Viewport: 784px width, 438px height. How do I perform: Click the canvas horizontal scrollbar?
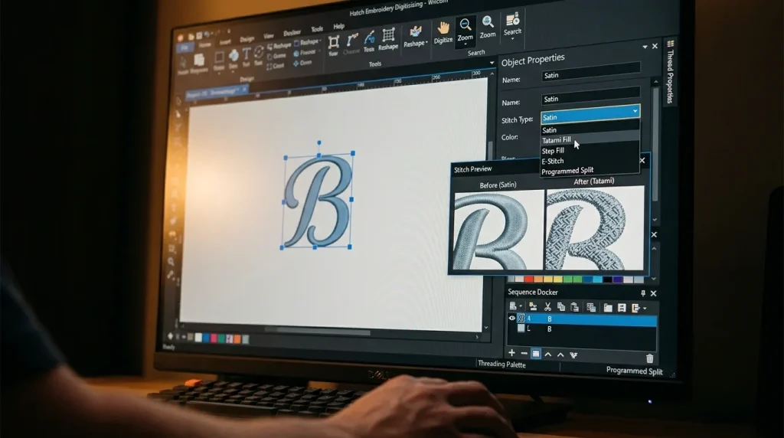pos(318,332)
